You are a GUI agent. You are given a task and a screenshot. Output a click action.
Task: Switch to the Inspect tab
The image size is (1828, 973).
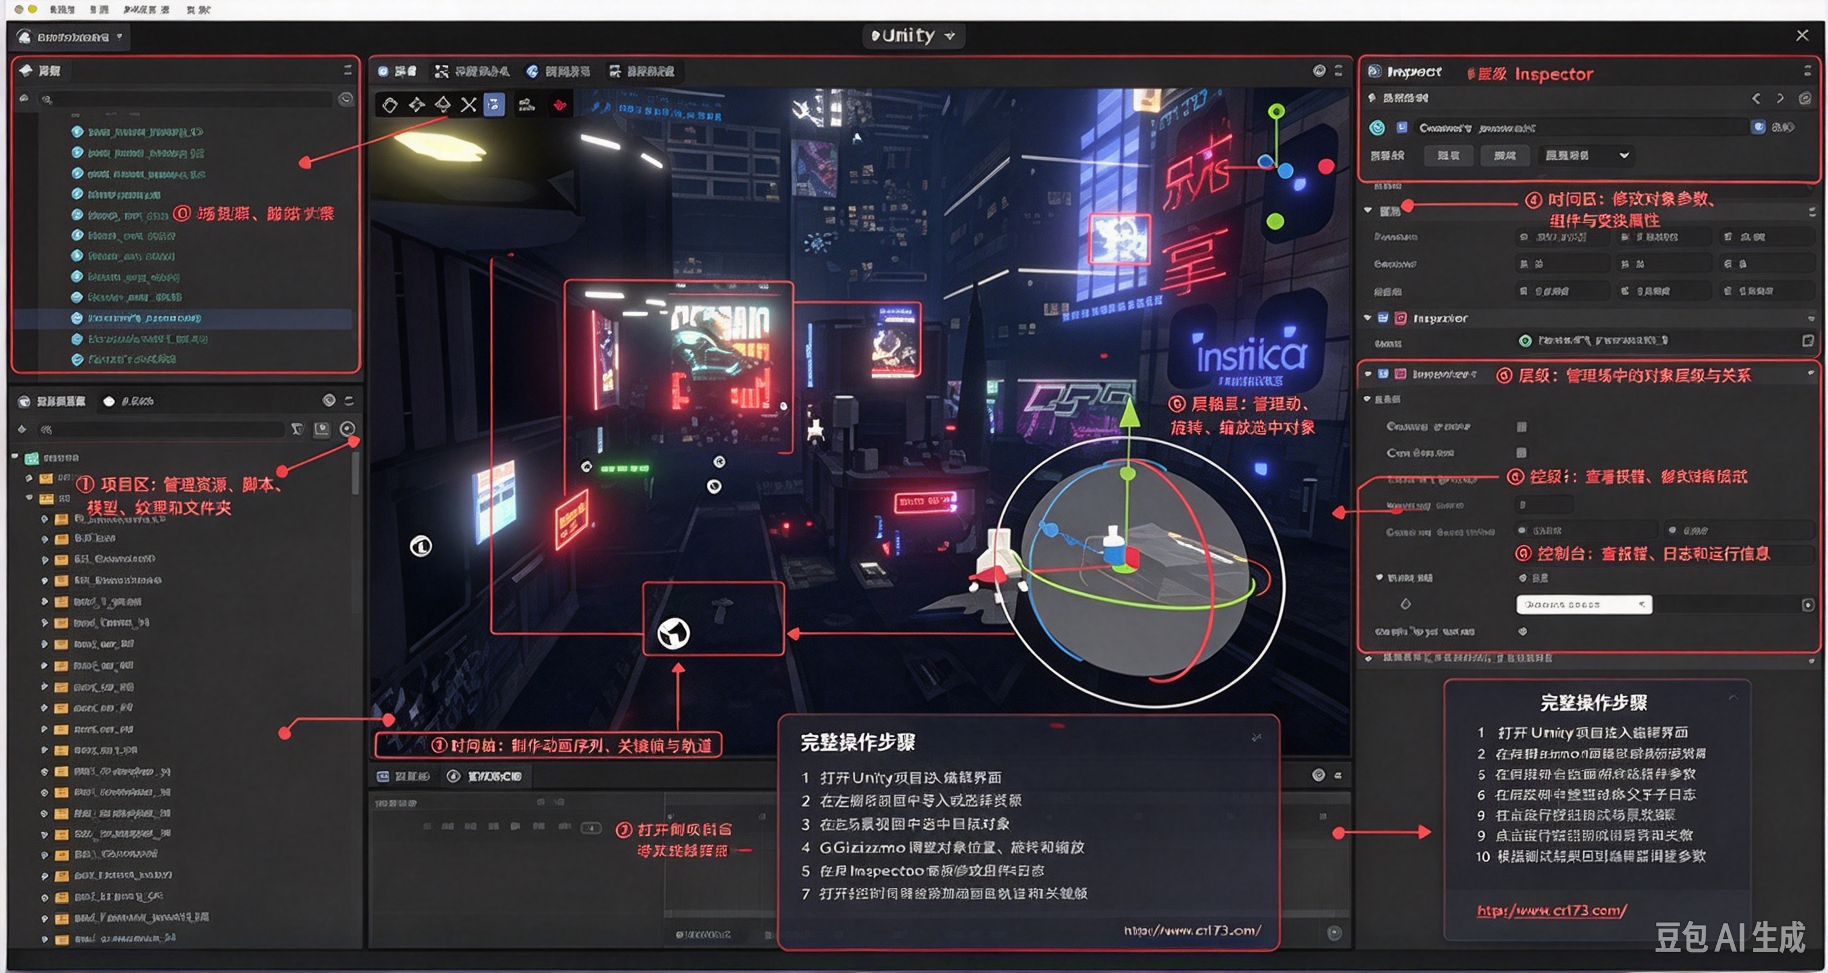[1405, 71]
